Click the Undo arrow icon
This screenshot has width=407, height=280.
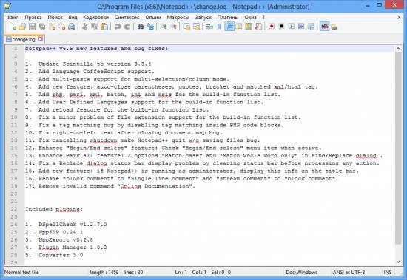pos(118,27)
